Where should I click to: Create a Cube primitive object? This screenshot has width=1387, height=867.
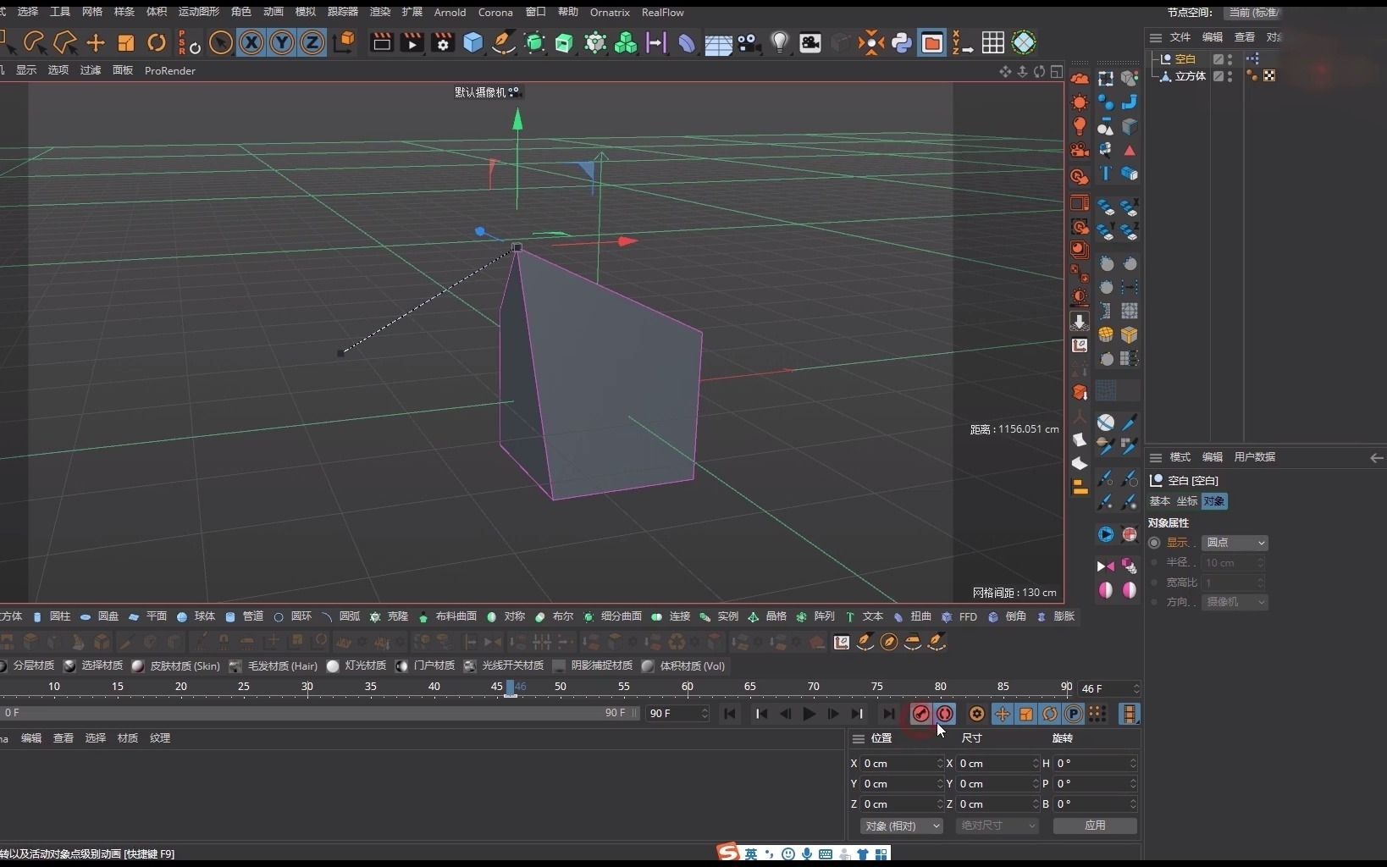click(472, 43)
